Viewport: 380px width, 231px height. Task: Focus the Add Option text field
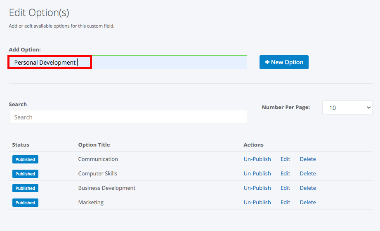128,62
